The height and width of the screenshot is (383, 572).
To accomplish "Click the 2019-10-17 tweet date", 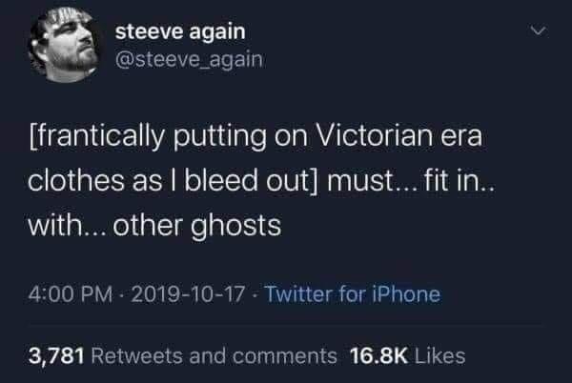I will click(188, 294).
